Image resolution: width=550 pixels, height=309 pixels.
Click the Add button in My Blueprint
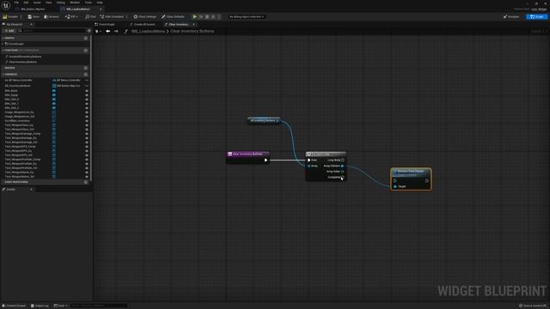tap(9, 31)
